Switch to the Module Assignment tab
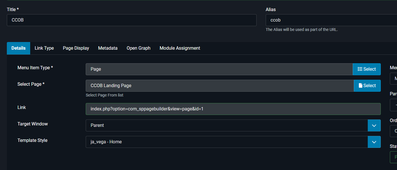The height and width of the screenshot is (170, 397). (180, 48)
